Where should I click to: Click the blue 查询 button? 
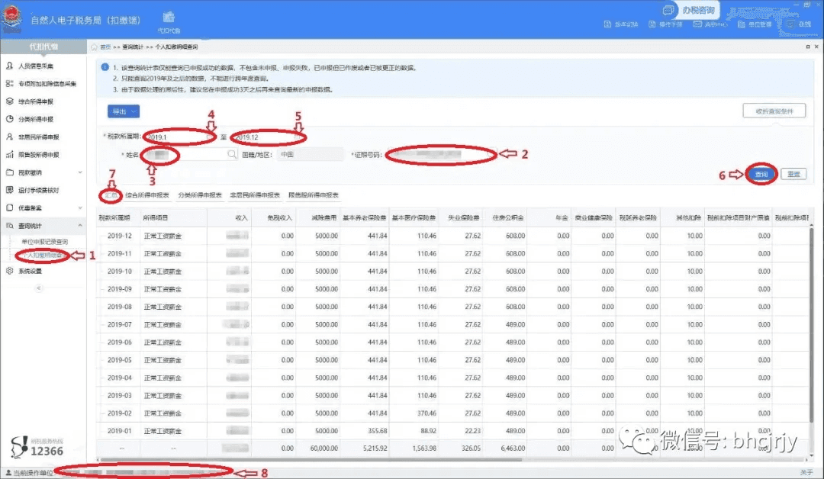click(x=761, y=174)
